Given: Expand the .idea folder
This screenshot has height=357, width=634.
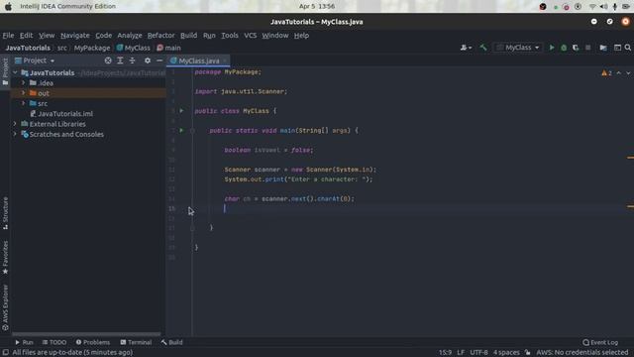Looking at the screenshot, I should (24, 83).
